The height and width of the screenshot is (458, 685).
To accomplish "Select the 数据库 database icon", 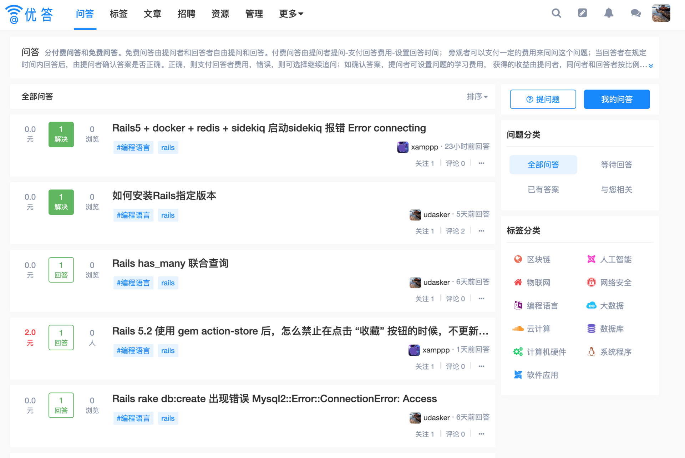I will point(591,329).
